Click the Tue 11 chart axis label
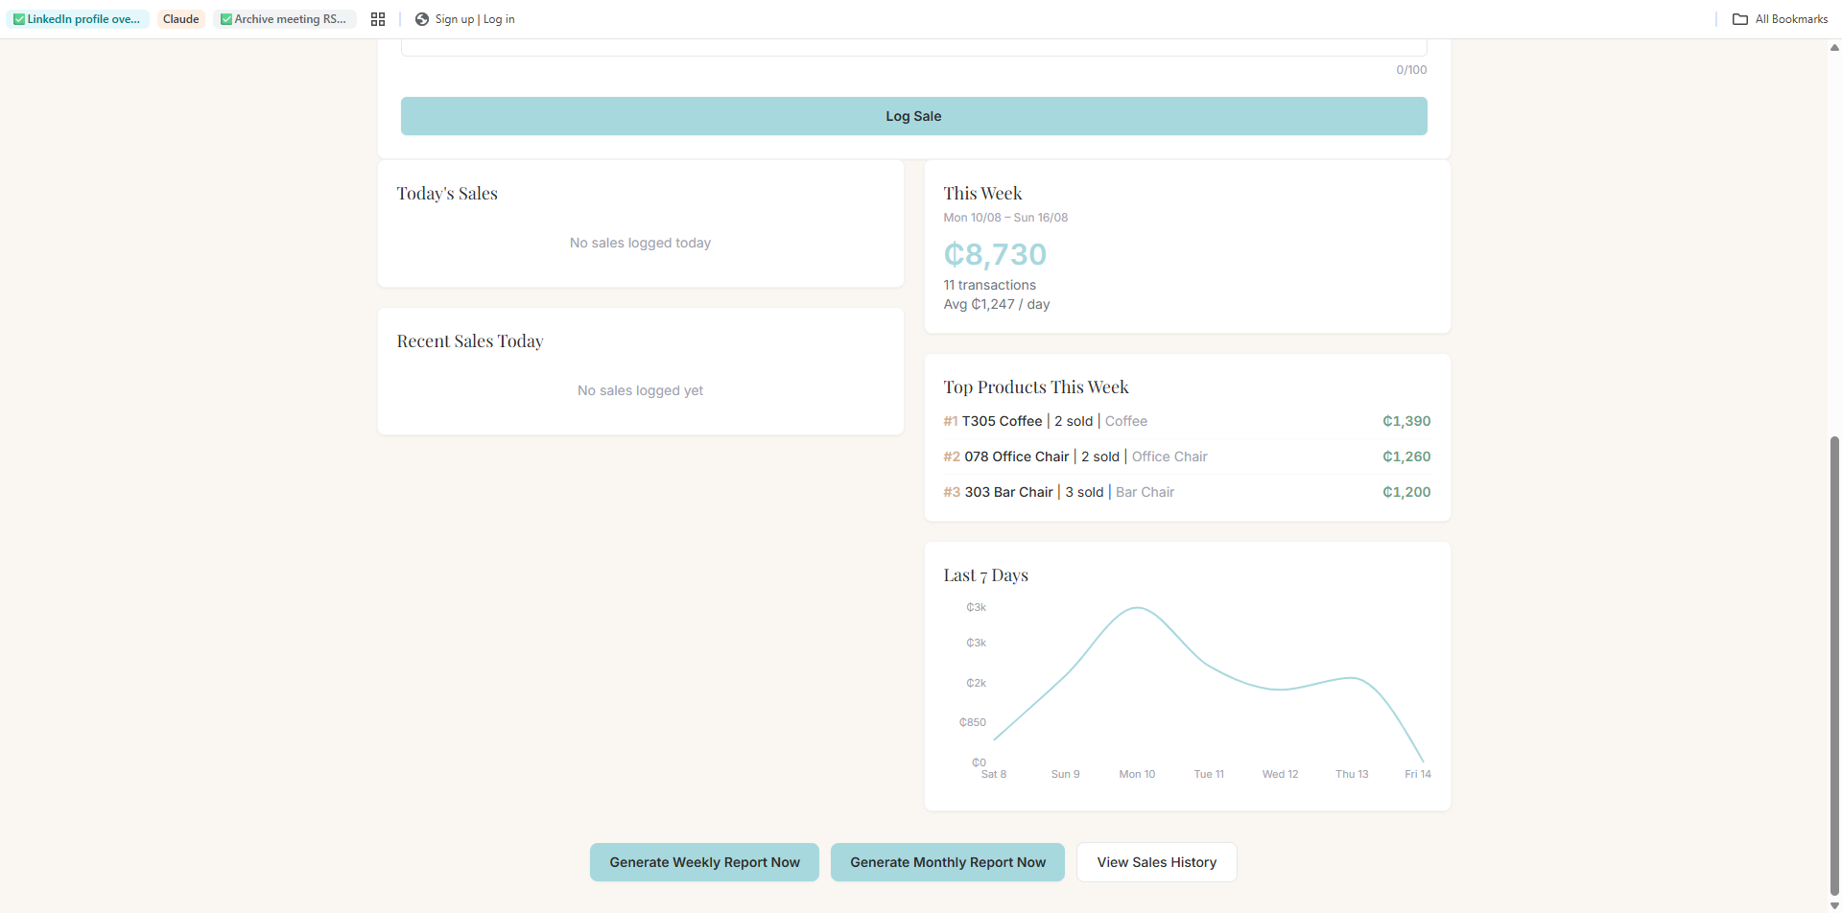 (x=1209, y=774)
